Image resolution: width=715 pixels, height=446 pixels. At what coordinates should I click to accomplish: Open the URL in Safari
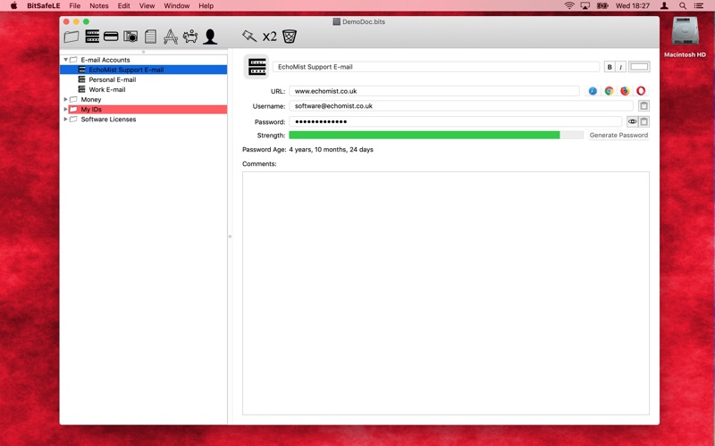(593, 91)
